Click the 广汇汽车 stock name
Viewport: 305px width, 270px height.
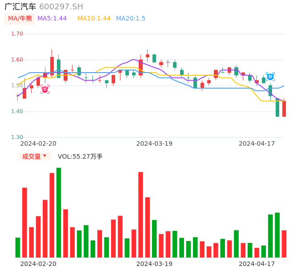(20, 7)
